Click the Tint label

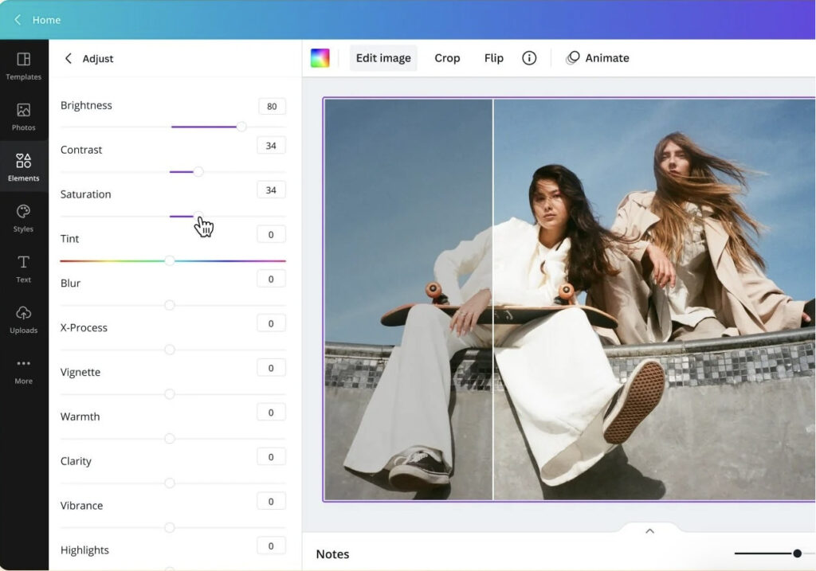click(x=70, y=239)
